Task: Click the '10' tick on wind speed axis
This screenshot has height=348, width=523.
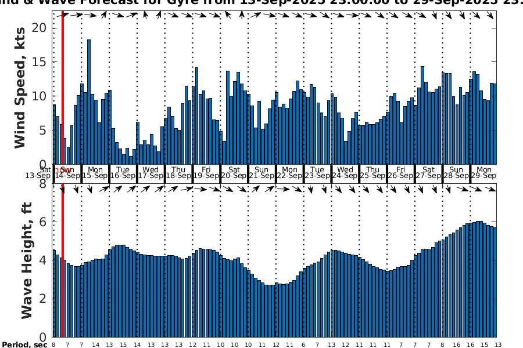Action: click(39, 96)
